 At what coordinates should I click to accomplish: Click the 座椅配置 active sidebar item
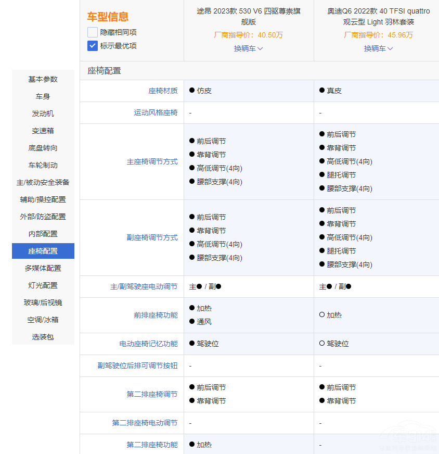[43, 251]
